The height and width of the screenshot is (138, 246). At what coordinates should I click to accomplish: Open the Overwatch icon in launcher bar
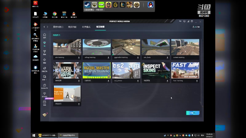tap(137, 5)
